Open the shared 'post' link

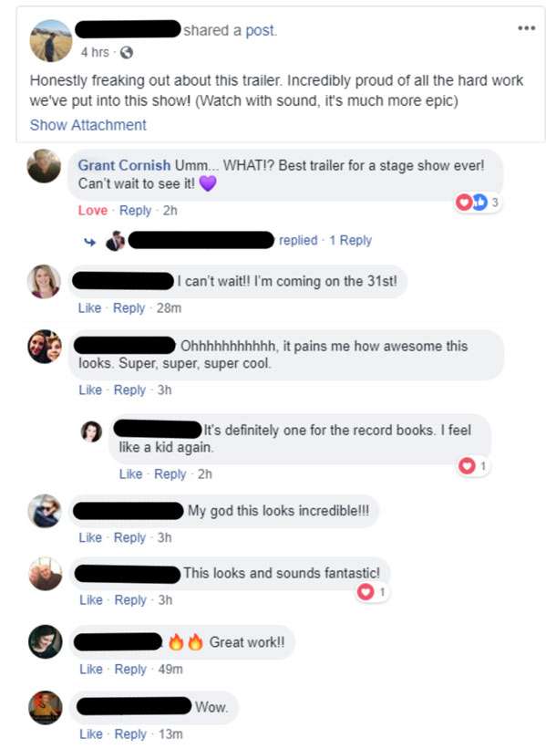(x=261, y=31)
